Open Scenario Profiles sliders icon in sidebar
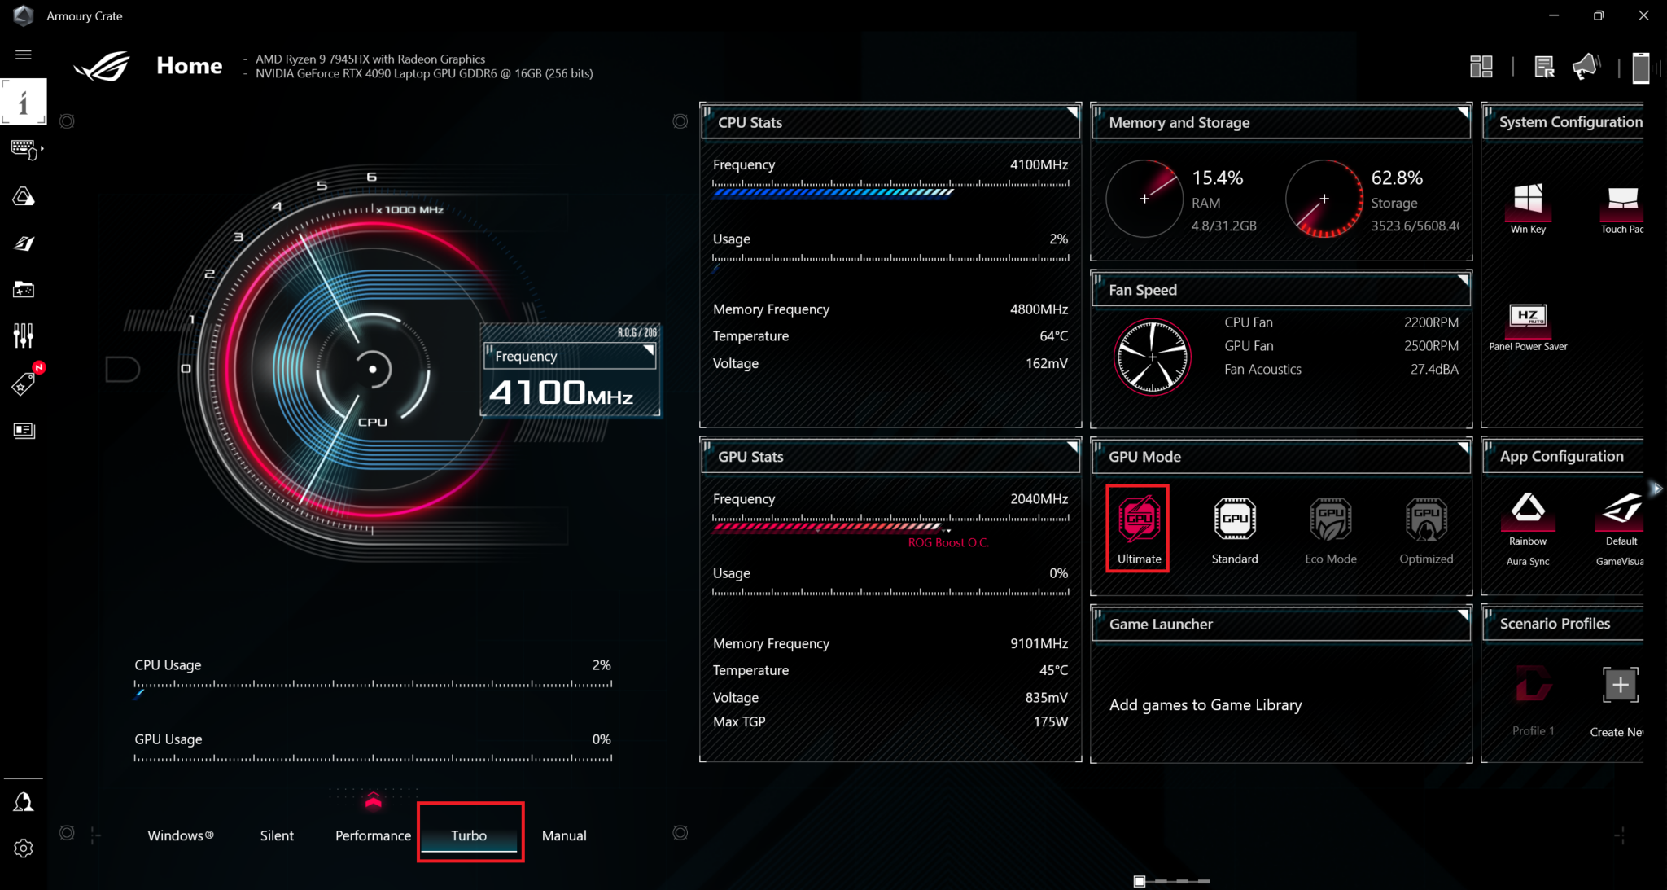Image resolution: width=1667 pixels, height=890 pixels. tap(24, 335)
